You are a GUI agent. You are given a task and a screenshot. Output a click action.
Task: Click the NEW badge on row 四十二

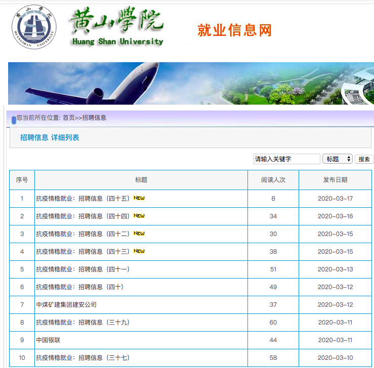coord(139,233)
